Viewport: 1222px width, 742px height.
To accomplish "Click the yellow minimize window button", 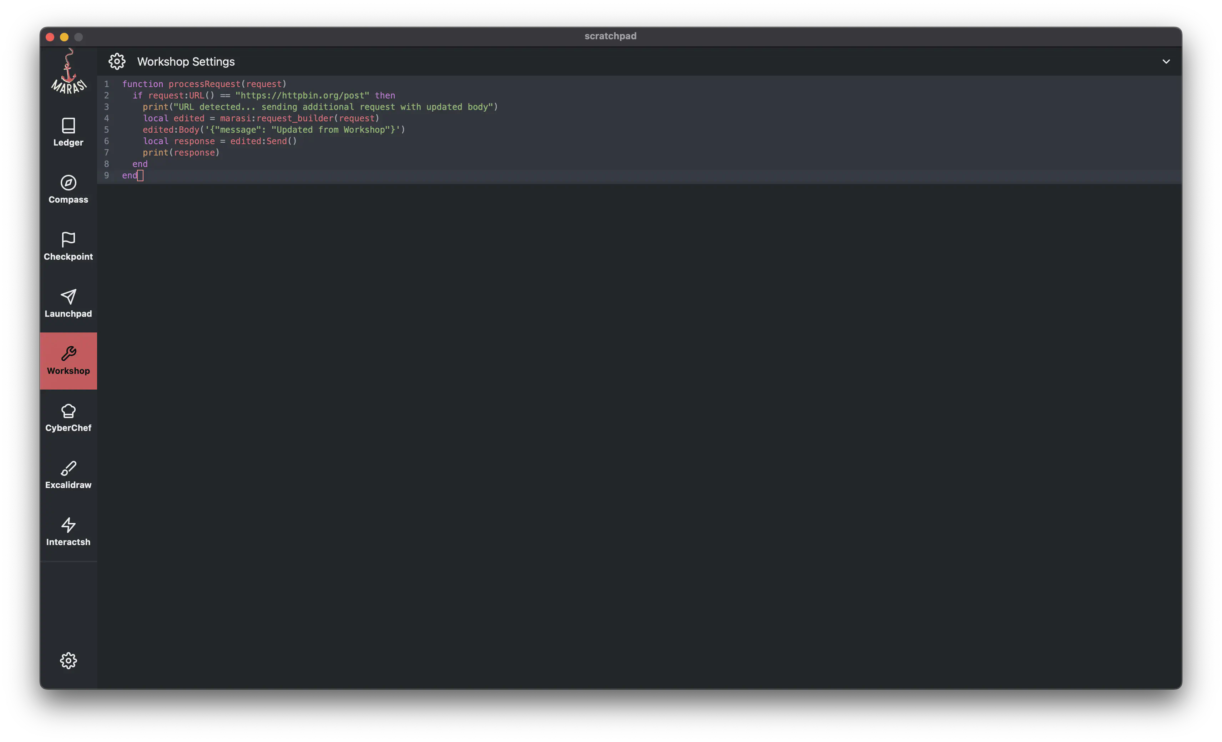I will pos(64,37).
